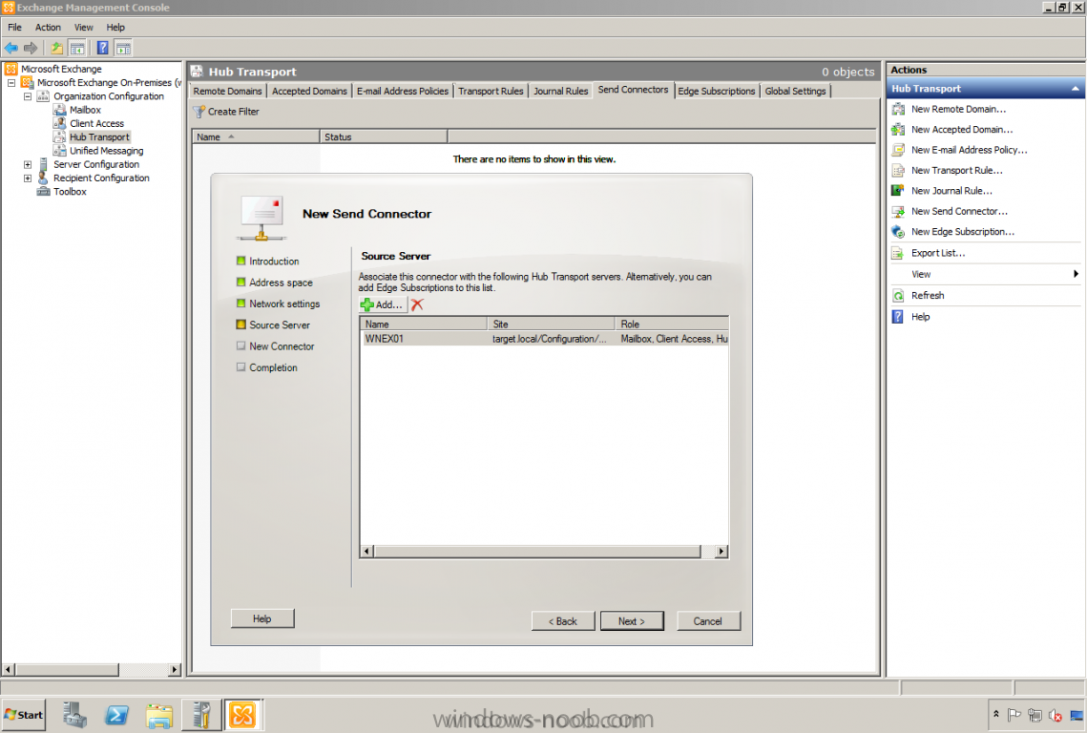1087x733 pixels.
Task: Open the View menu
Action: coord(83,27)
